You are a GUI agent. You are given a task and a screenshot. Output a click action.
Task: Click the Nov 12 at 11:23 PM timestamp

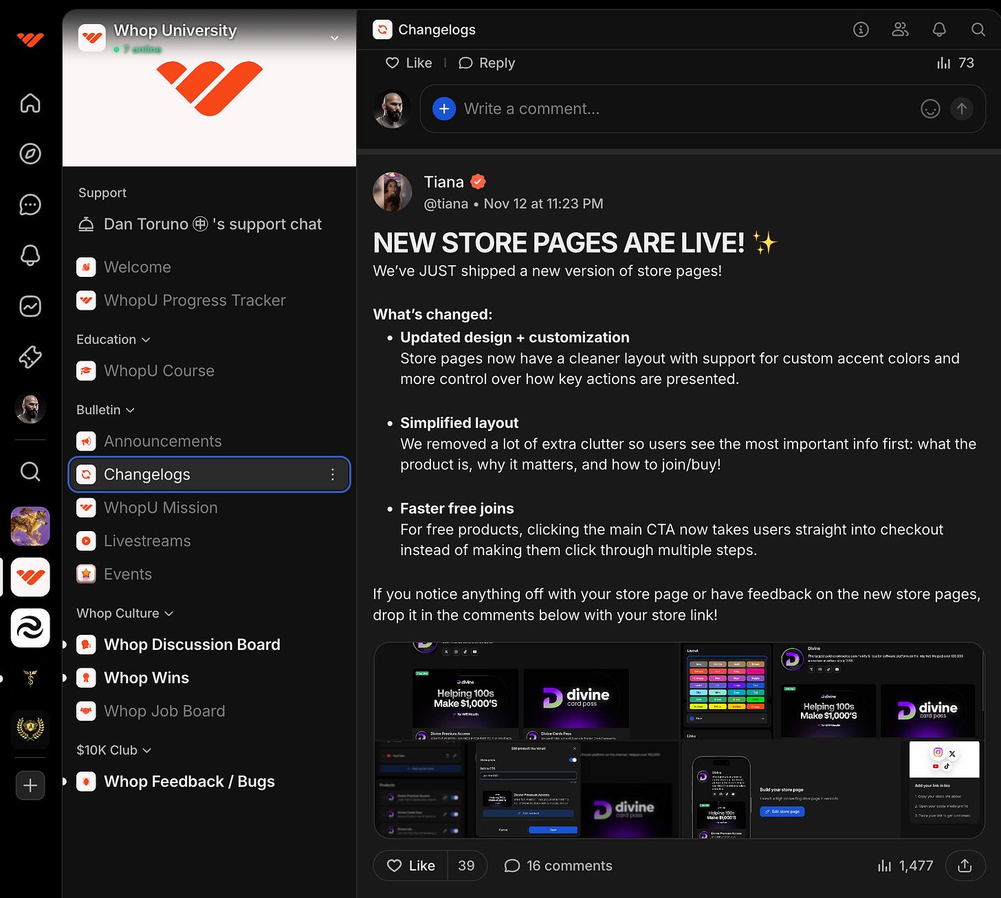coord(543,203)
